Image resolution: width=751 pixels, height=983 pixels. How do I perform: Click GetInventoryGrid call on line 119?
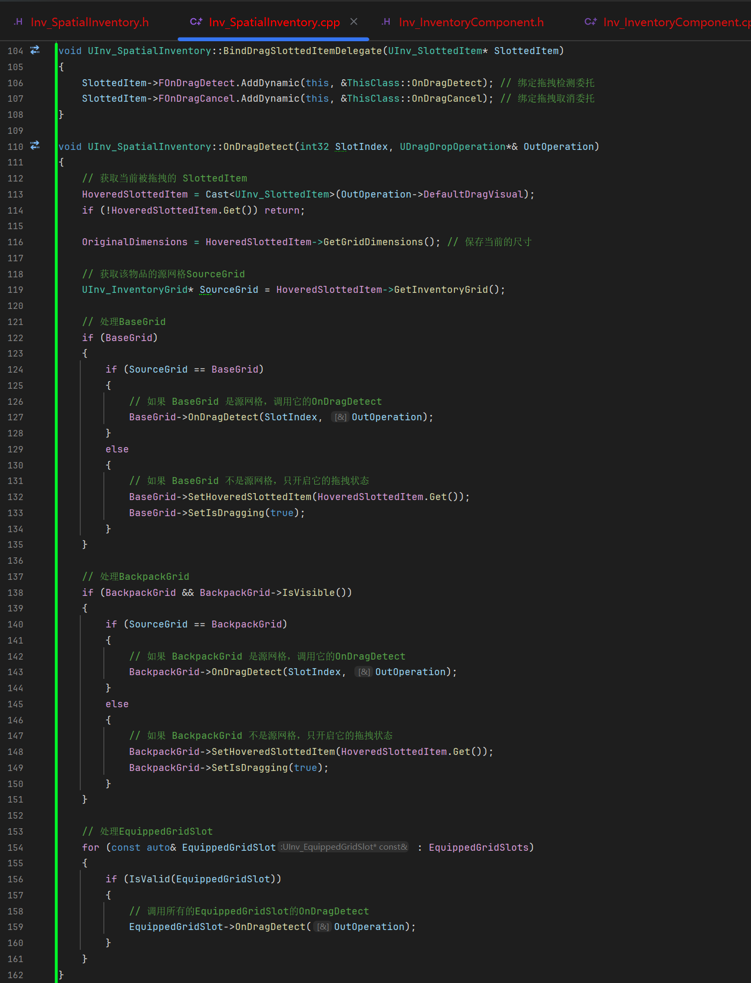[441, 290]
